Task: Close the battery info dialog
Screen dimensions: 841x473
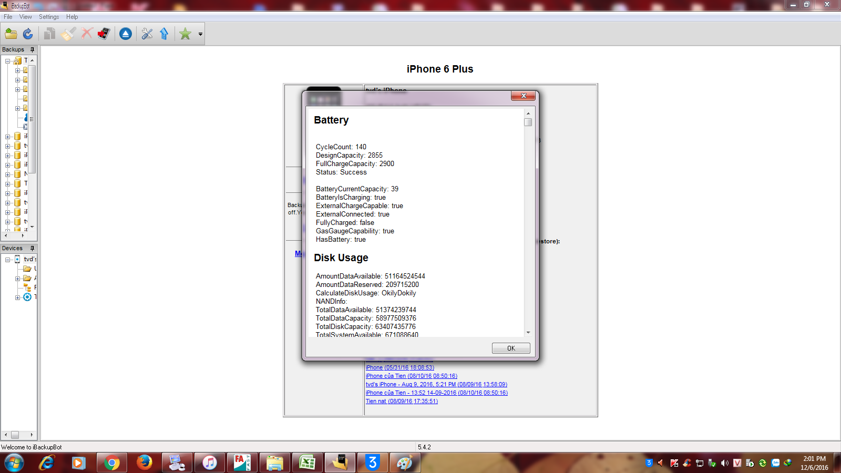Action: tap(523, 96)
